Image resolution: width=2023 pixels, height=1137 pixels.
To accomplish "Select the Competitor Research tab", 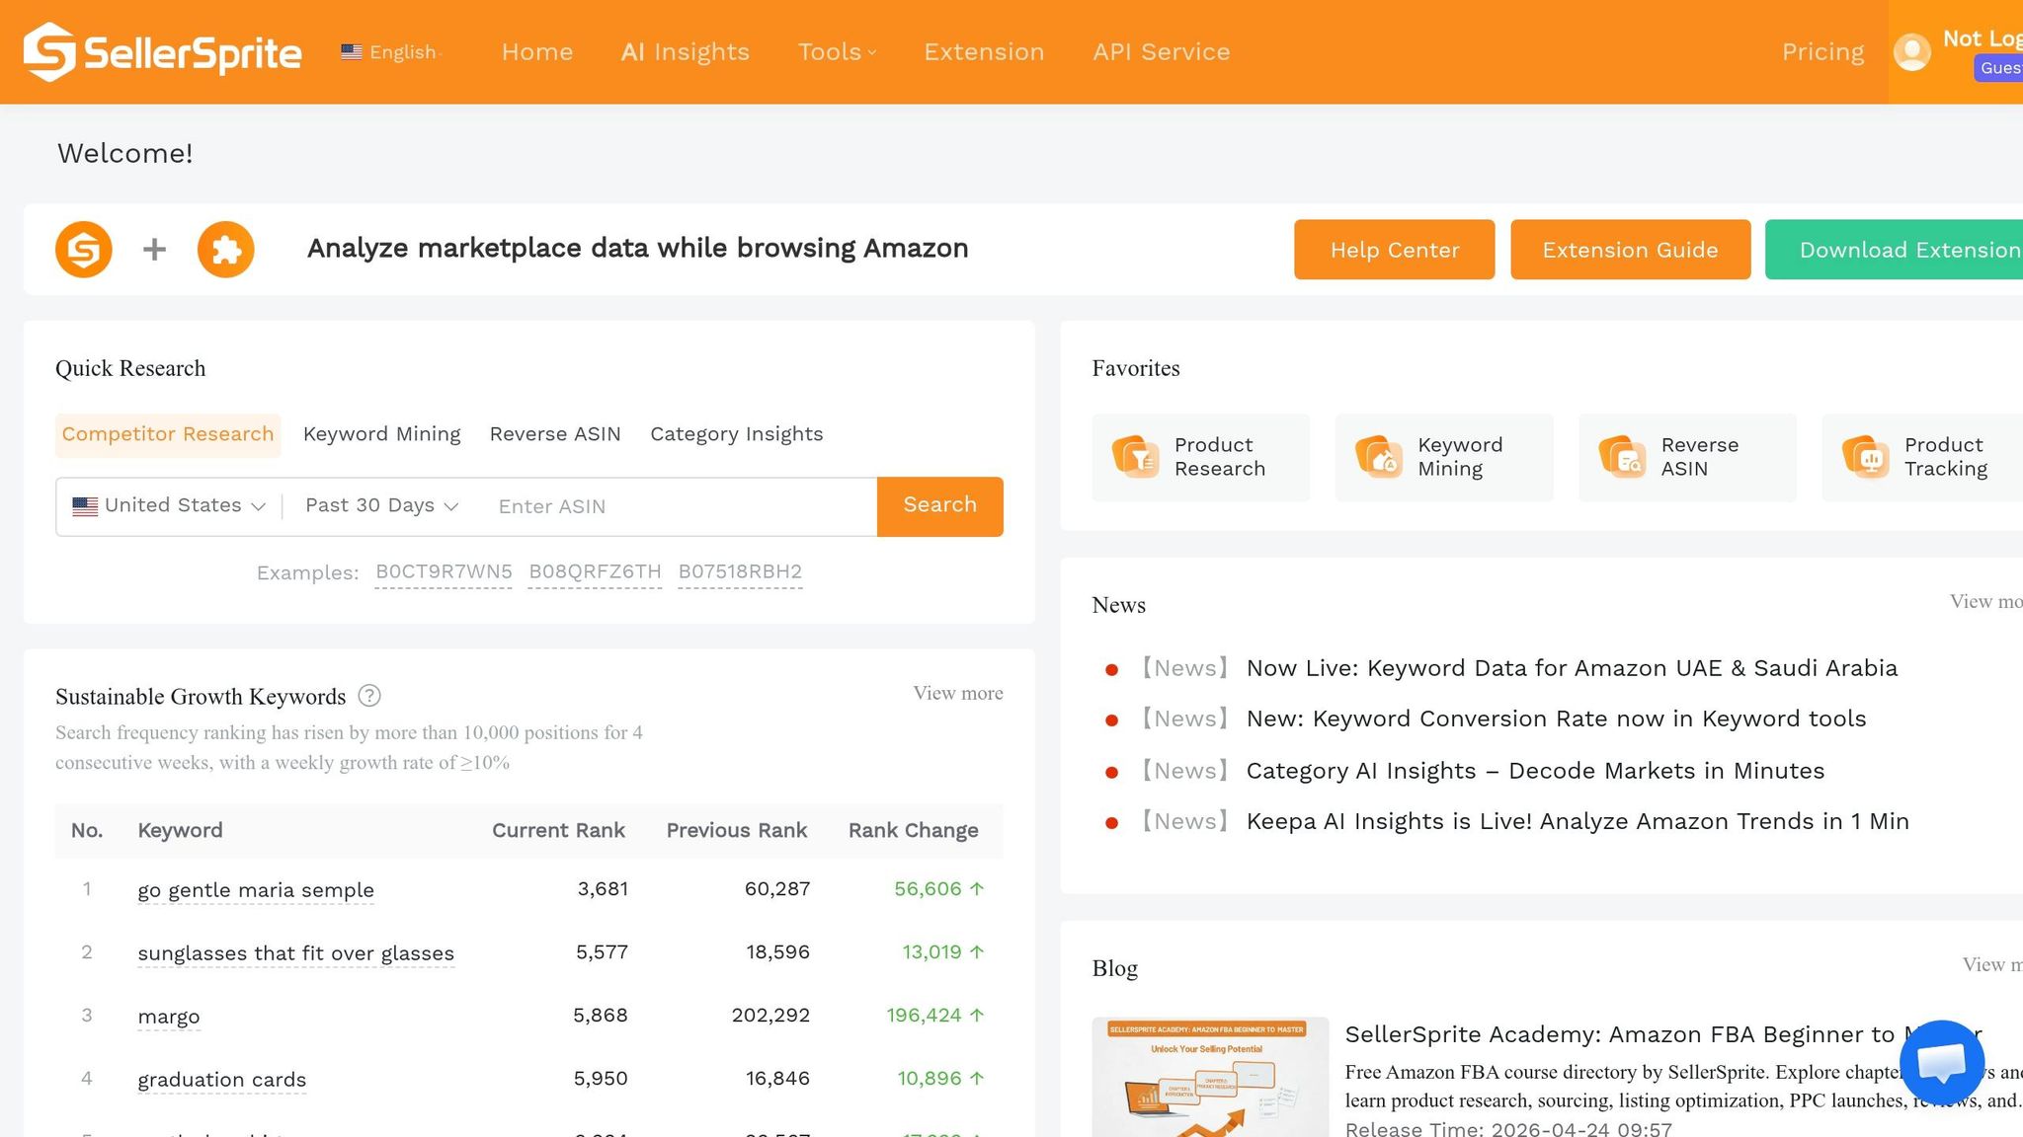I will 168,434.
